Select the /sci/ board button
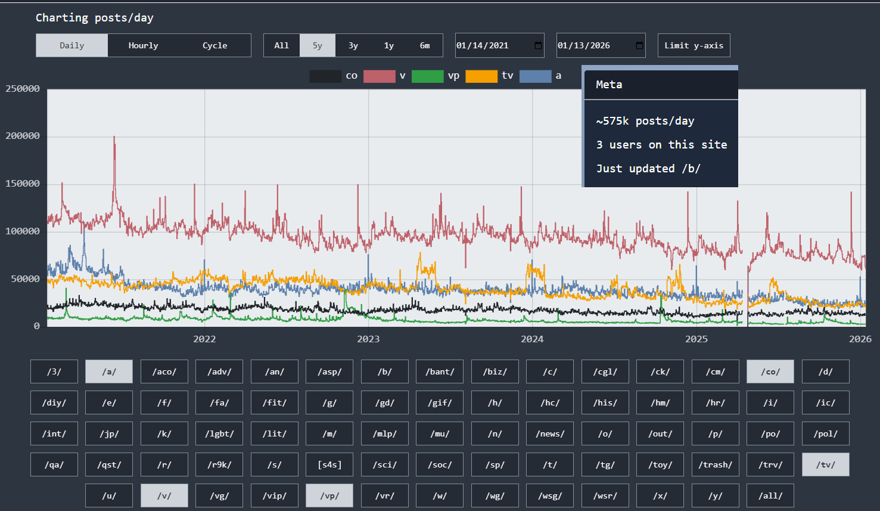The image size is (880, 511). tap(385, 464)
